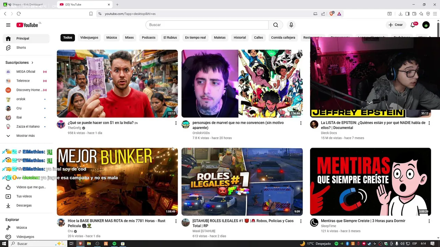Image resolution: width=440 pixels, height=247 pixels.
Task: Select the Música filter chip
Action: tap(111, 37)
